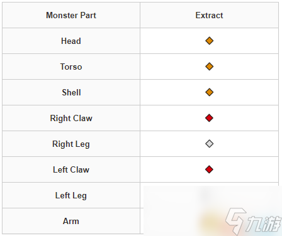Click the empty Extract cell of Head row
282x236 pixels.
click(x=209, y=41)
